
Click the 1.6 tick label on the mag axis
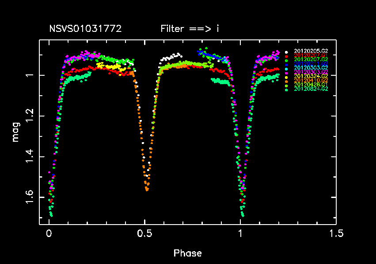[x=30, y=198]
